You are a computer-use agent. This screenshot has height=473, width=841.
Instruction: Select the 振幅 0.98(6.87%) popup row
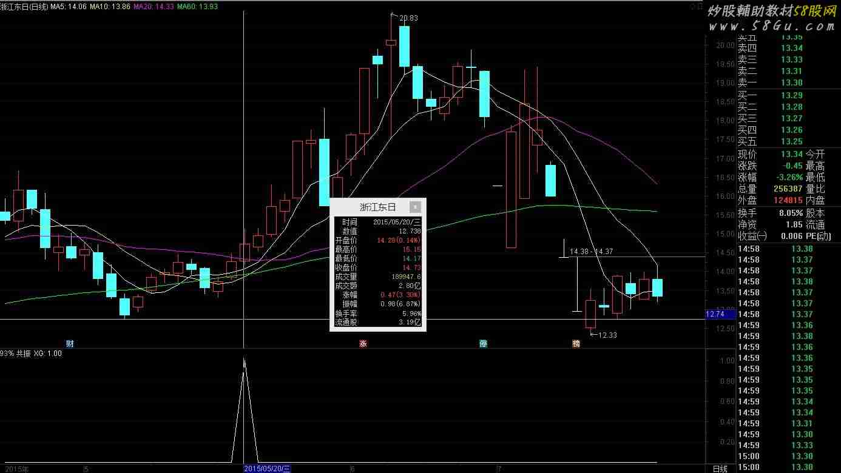[377, 304]
